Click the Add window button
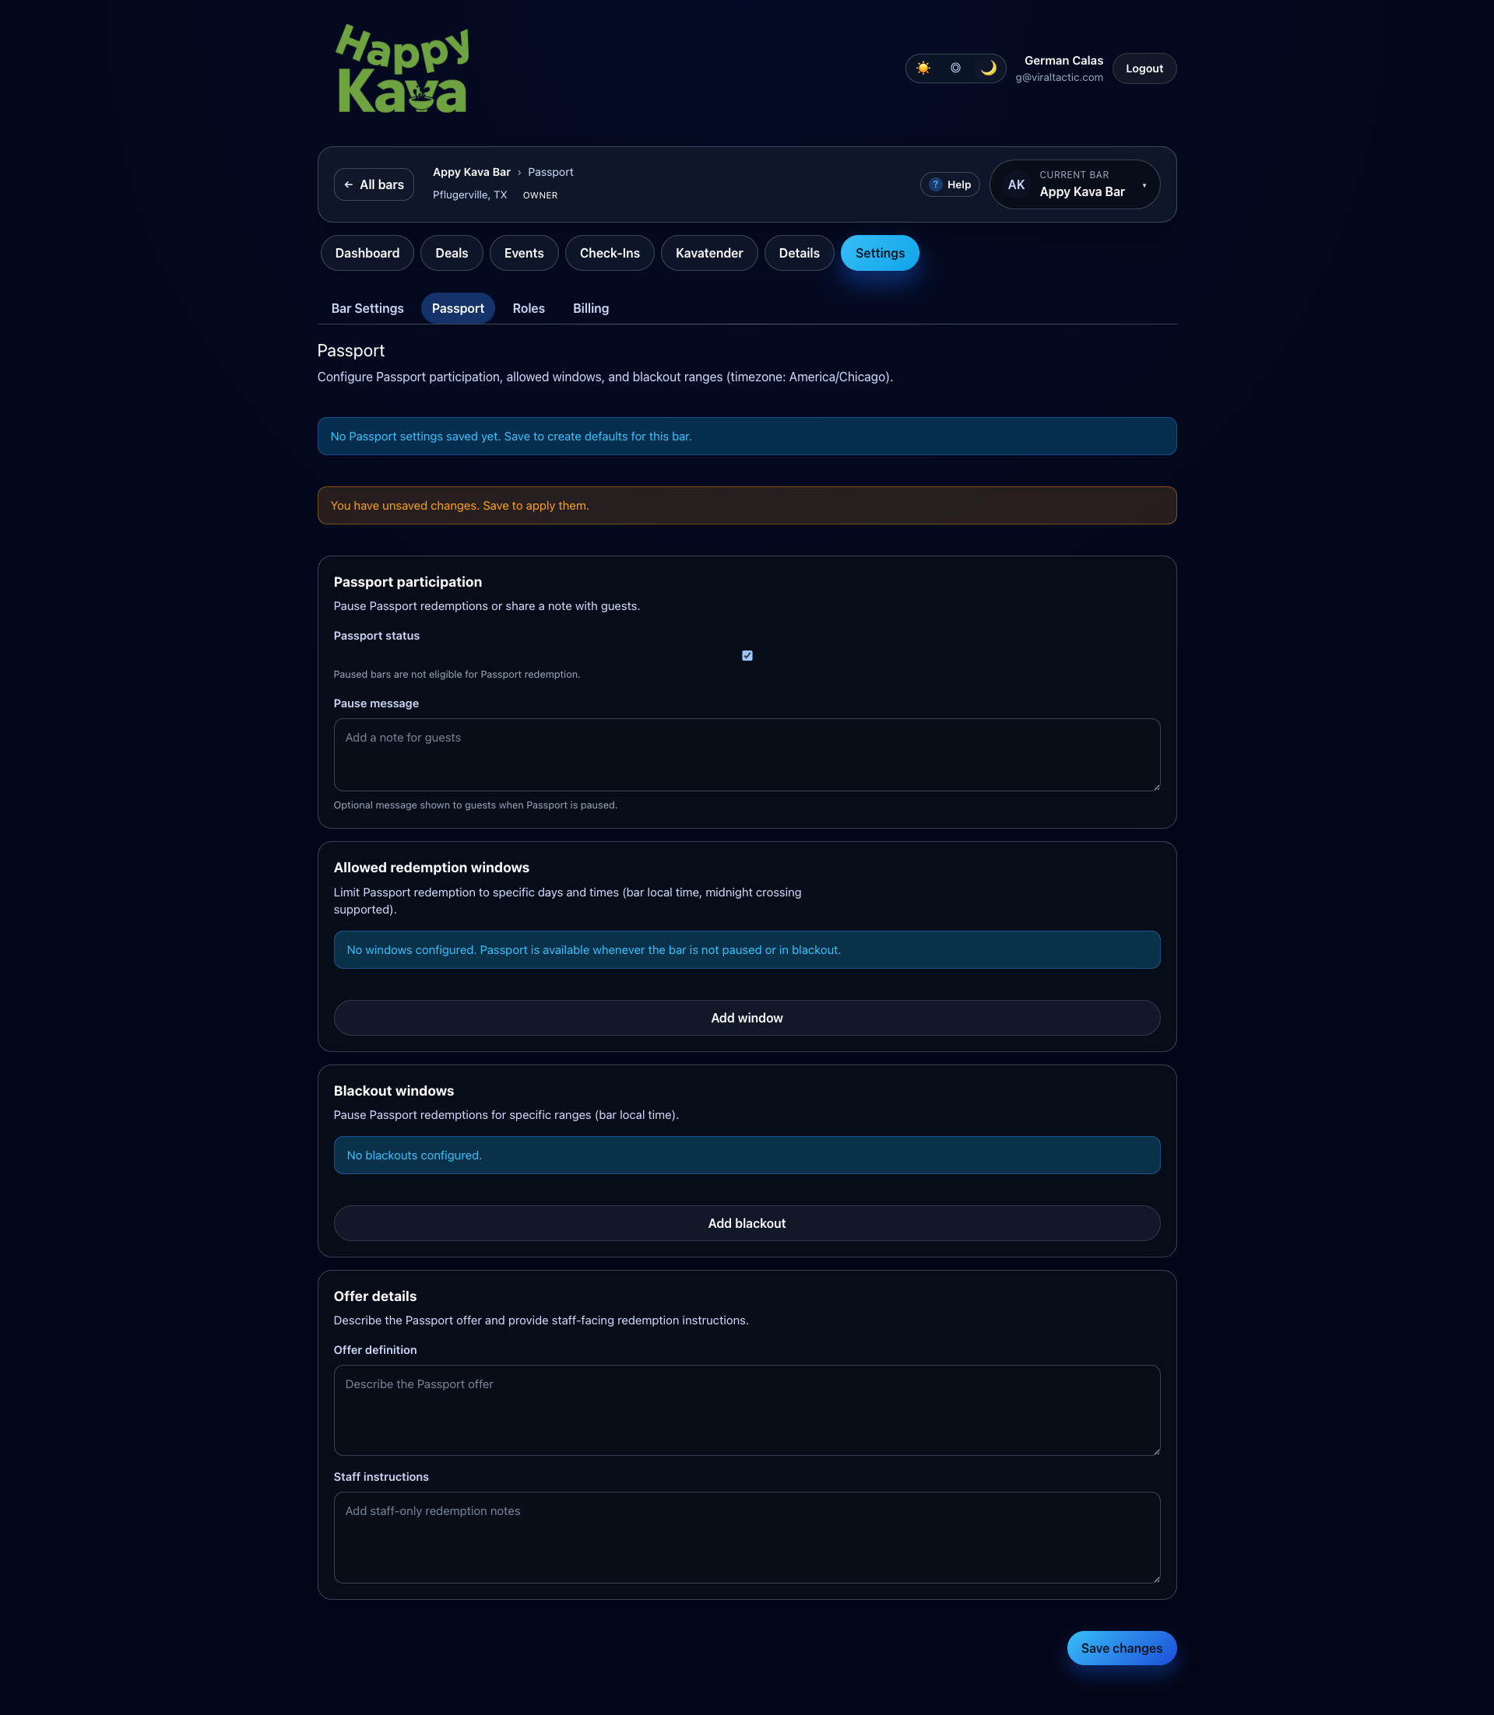1494x1715 pixels. pos(746,1019)
